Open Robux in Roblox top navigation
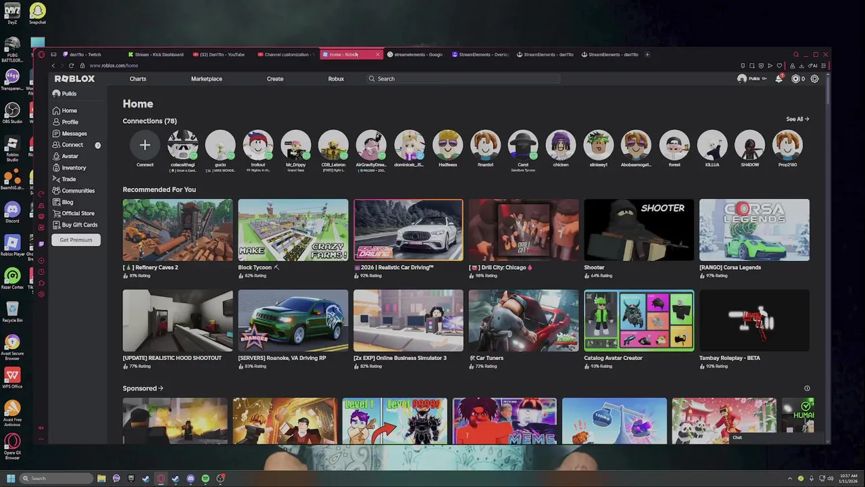Viewport: 865px width, 487px height. 336,78
